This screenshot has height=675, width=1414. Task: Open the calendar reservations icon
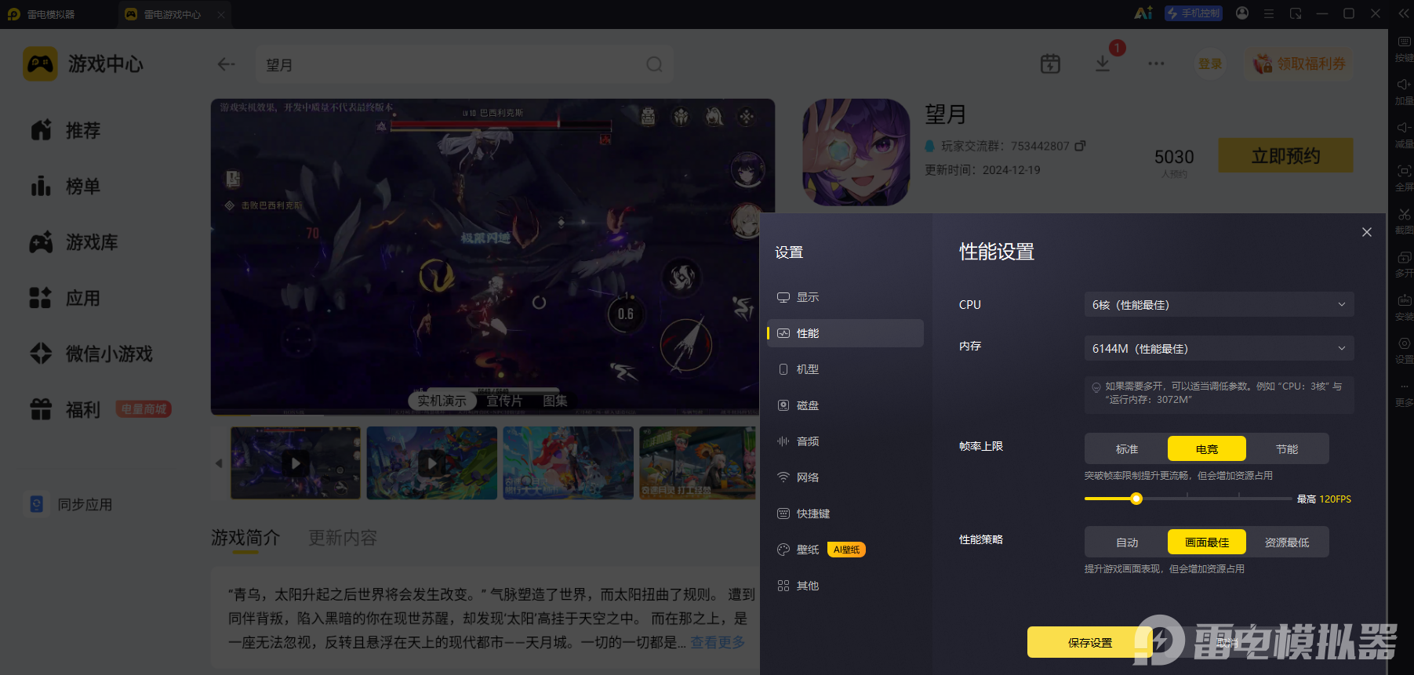1050,64
